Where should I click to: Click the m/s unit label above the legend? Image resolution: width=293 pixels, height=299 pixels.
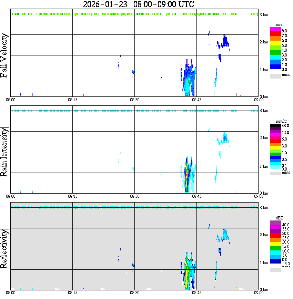279,25
